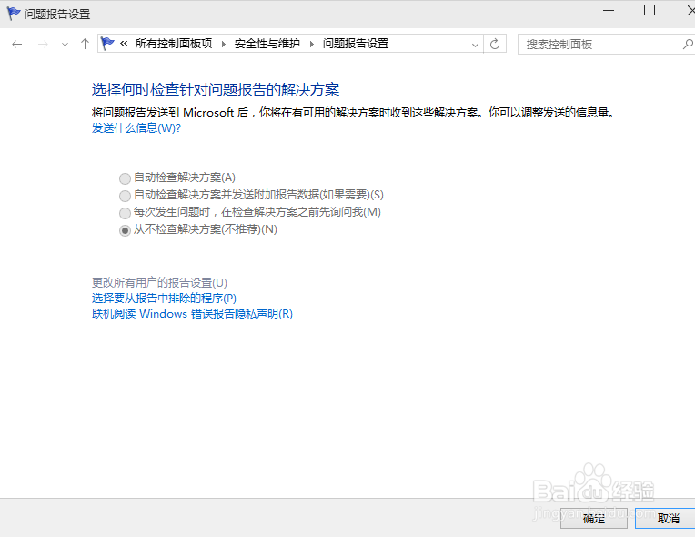This screenshot has height=537, width=695.
Task: Click the forward navigation arrow
Action: 43,44
